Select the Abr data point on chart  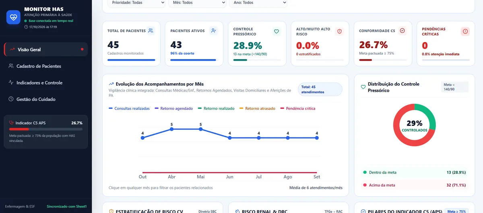click(172, 129)
